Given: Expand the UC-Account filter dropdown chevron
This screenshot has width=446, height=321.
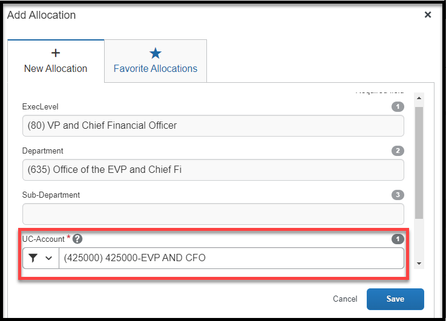Looking at the screenshot, I should [x=48, y=258].
